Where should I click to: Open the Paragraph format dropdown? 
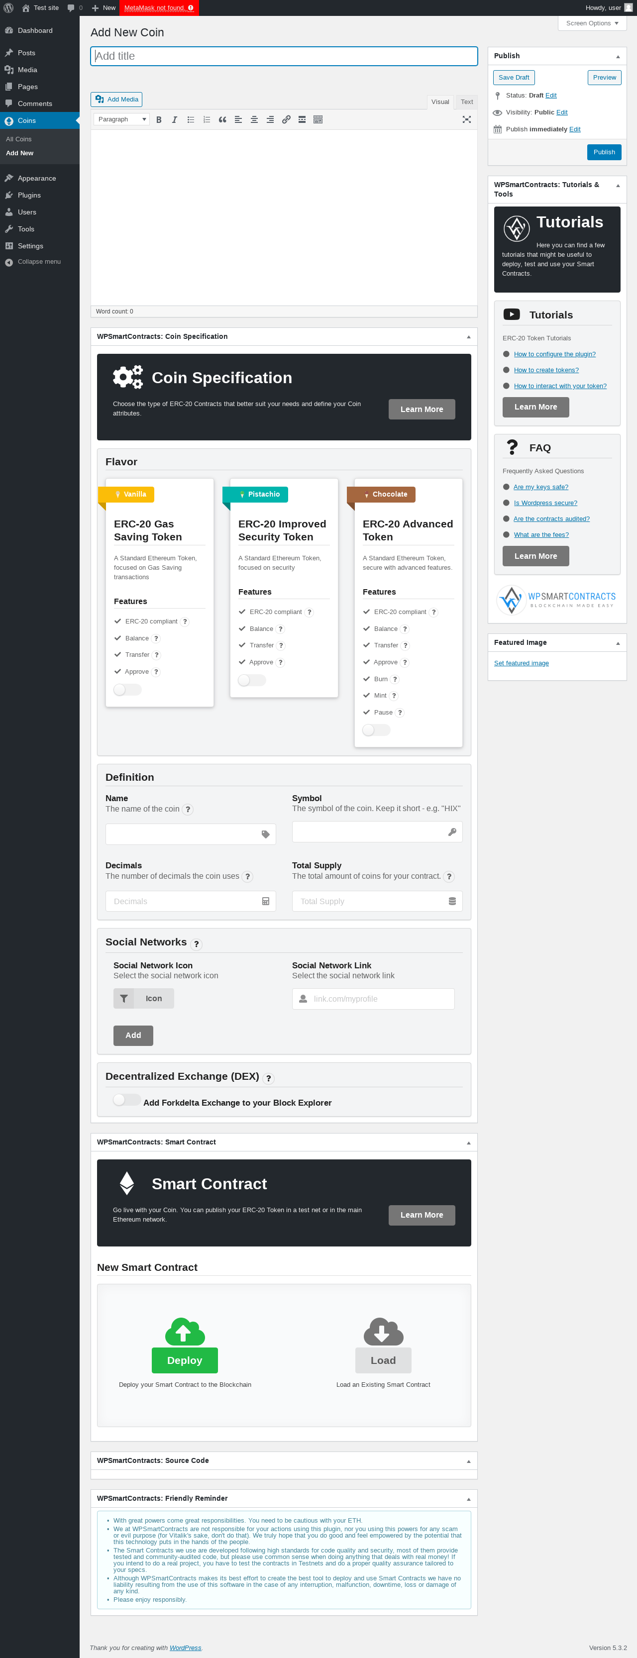pyautogui.click(x=121, y=120)
